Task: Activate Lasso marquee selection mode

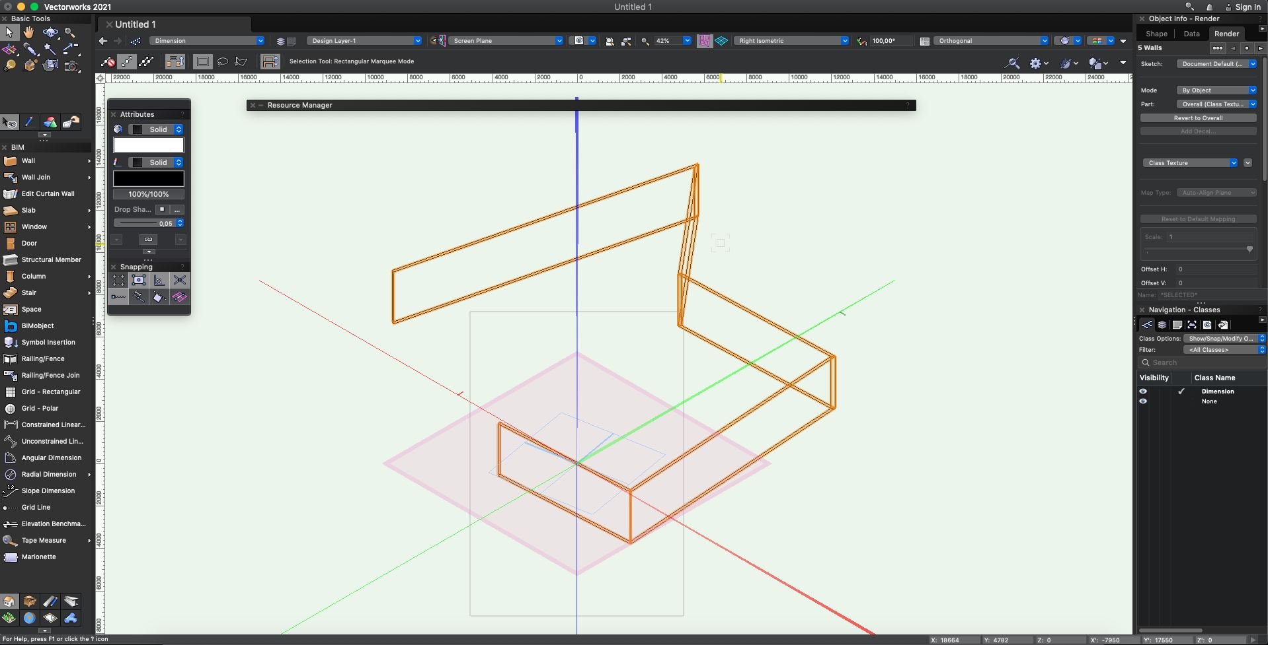Action: (223, 61)
